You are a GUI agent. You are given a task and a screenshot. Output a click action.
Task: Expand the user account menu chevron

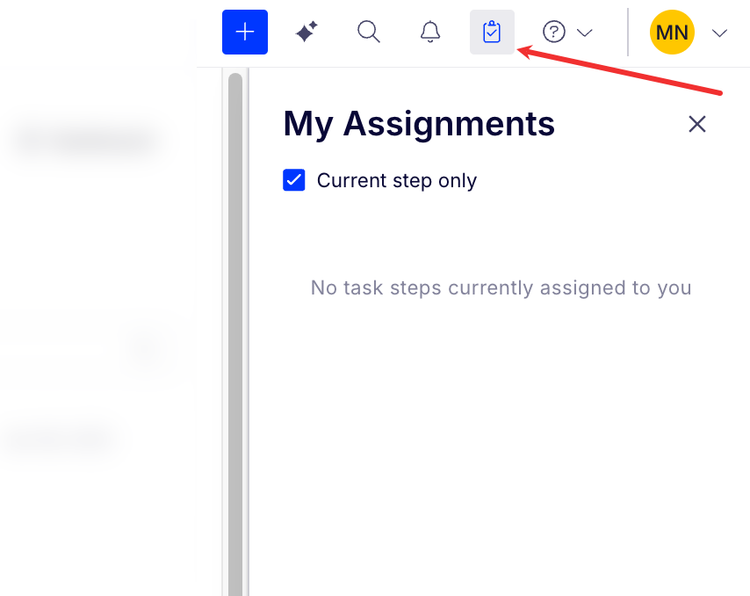point(719,33)
